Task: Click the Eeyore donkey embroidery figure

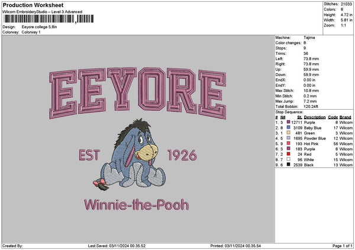Action: coord(130,154)
